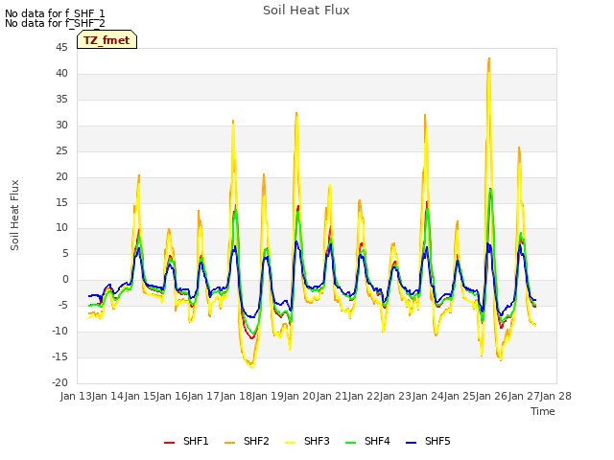Click the yellow SHF3 legend swatch
Image resolution: width=614 pixels, height=460 pixels.
[x=290, y=443]
